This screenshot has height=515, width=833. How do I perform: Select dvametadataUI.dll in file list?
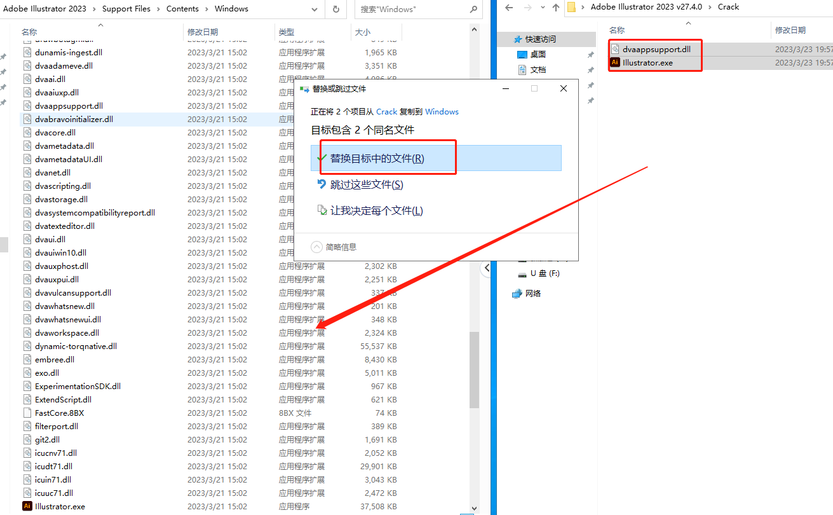pos(69,159)
